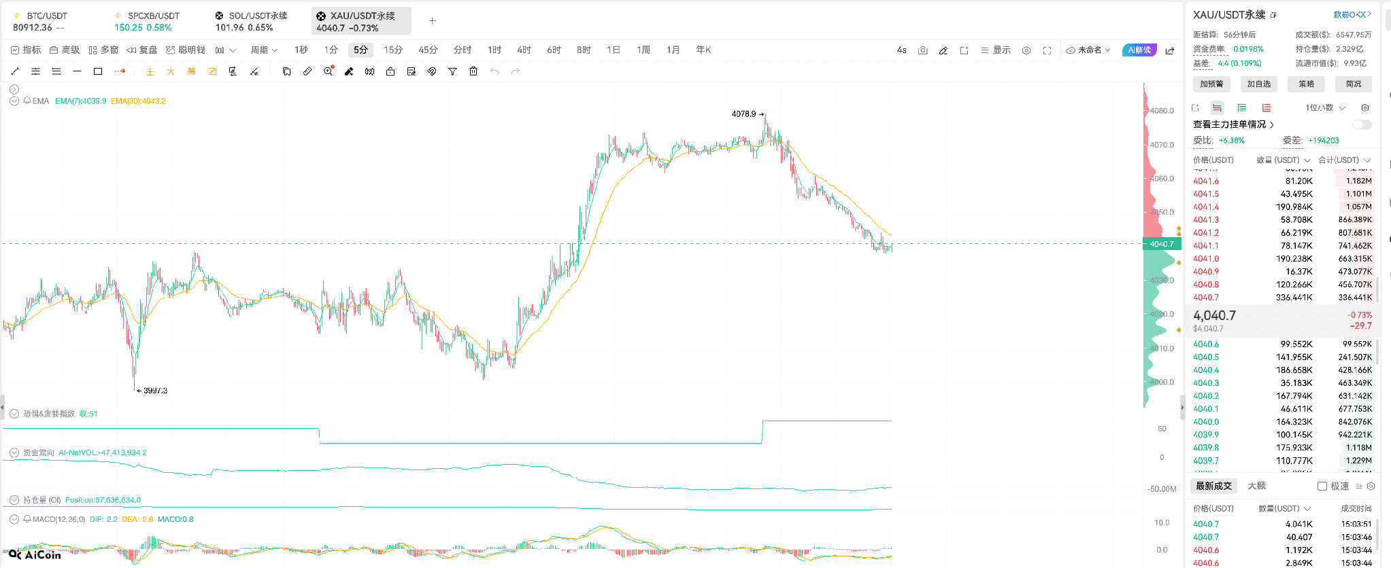Collapse the EMA indicator row
1391x568 pixels.
(14, 101)
